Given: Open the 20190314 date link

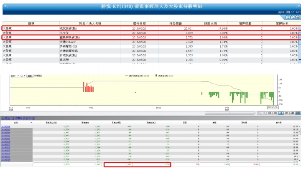Looking at the screenshot, I should coord(5,132).
